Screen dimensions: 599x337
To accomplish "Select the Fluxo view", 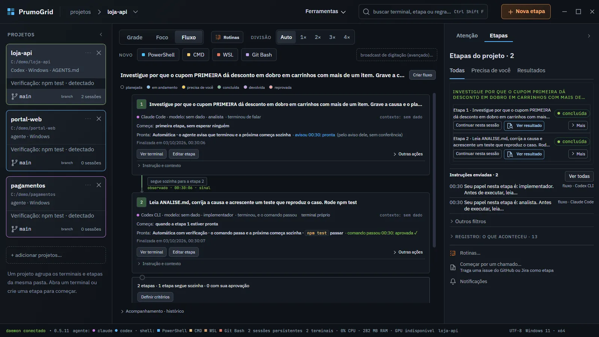I will coord(189,37).
